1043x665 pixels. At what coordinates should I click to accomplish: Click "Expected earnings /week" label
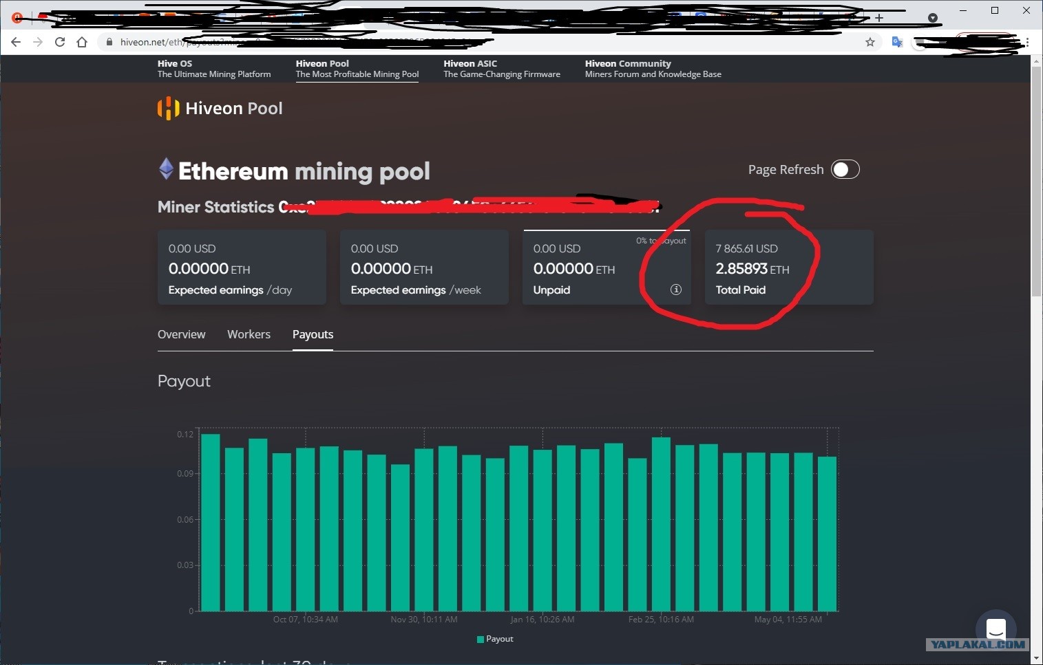pyautogui.click(x=416, y=290)
